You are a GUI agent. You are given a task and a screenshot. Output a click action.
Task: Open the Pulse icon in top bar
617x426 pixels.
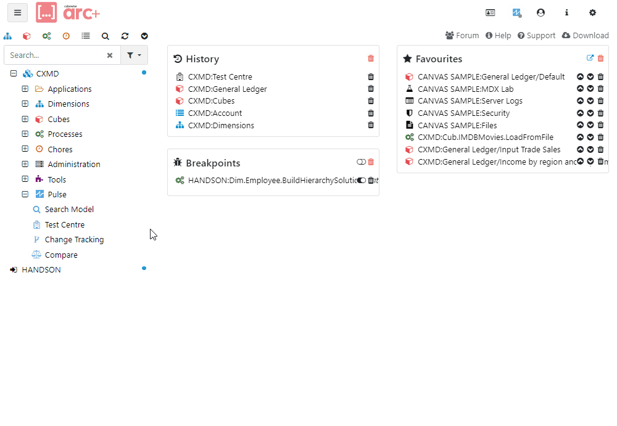[x=516, y=12]
